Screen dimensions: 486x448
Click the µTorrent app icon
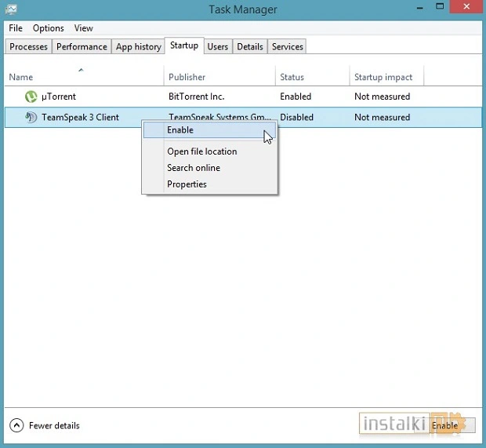point(31,97)
